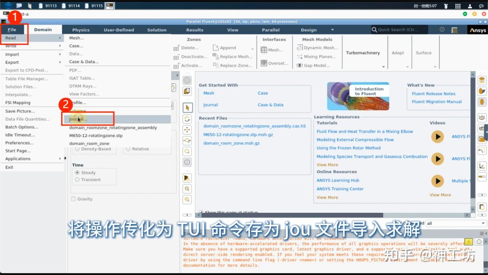Click the colormap bar icon in right toolbar
The height and width of the screenshot is (275, 488).
[482, 177]
